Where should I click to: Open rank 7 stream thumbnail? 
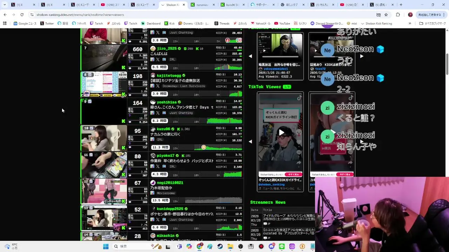[104, 58]
